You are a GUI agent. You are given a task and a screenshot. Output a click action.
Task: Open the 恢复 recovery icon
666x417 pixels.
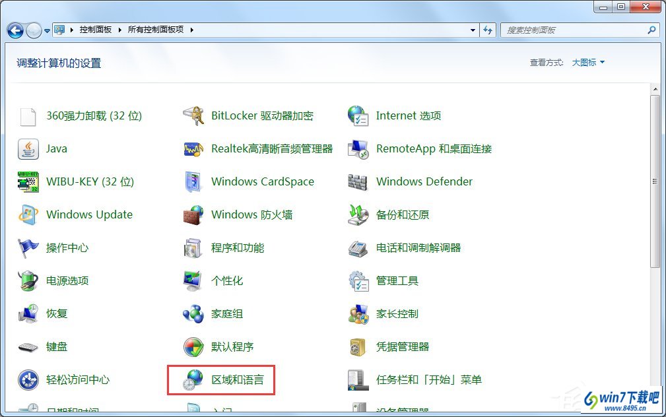[x=28, y=314]
